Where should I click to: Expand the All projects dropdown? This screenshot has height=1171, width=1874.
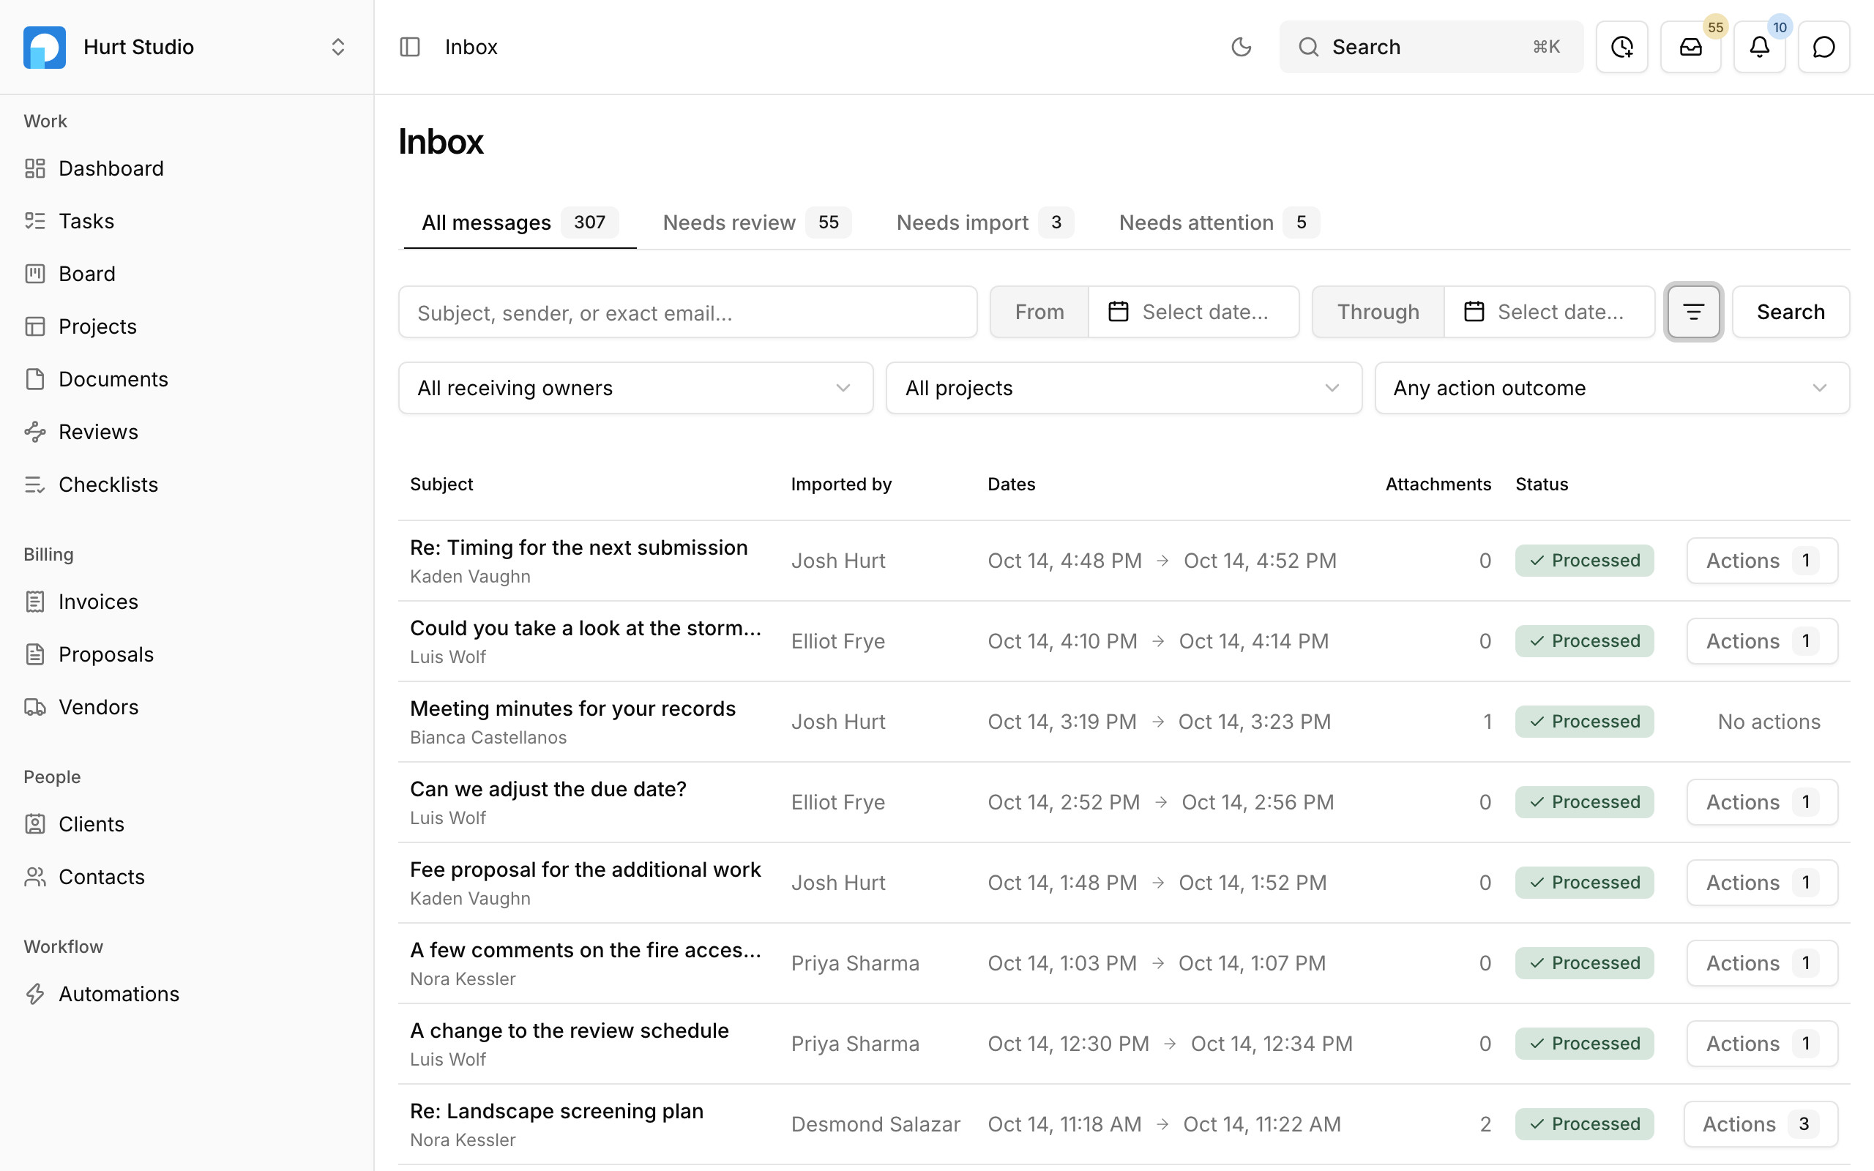[1124, 388]
